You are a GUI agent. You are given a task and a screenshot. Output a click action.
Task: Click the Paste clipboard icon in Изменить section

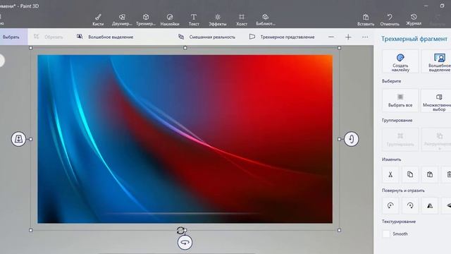pyautogui.click(x=430, y=174)
